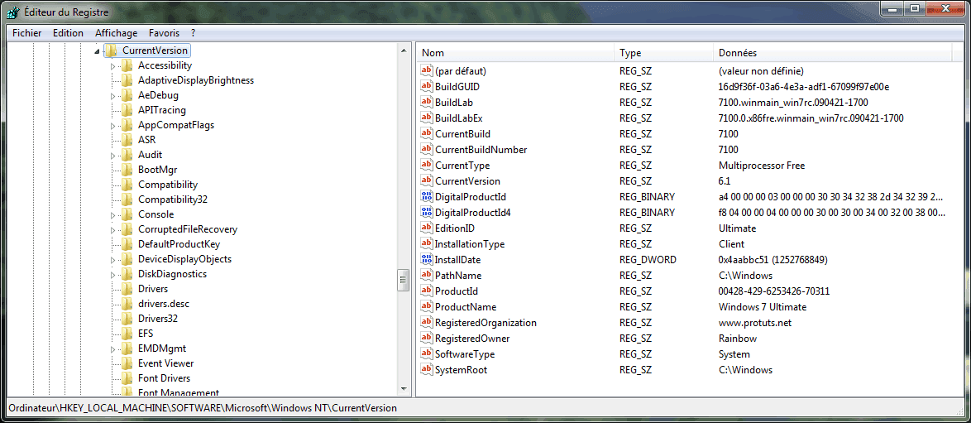Expand the Audit key
971x423 pixels.
coord(112,155)
